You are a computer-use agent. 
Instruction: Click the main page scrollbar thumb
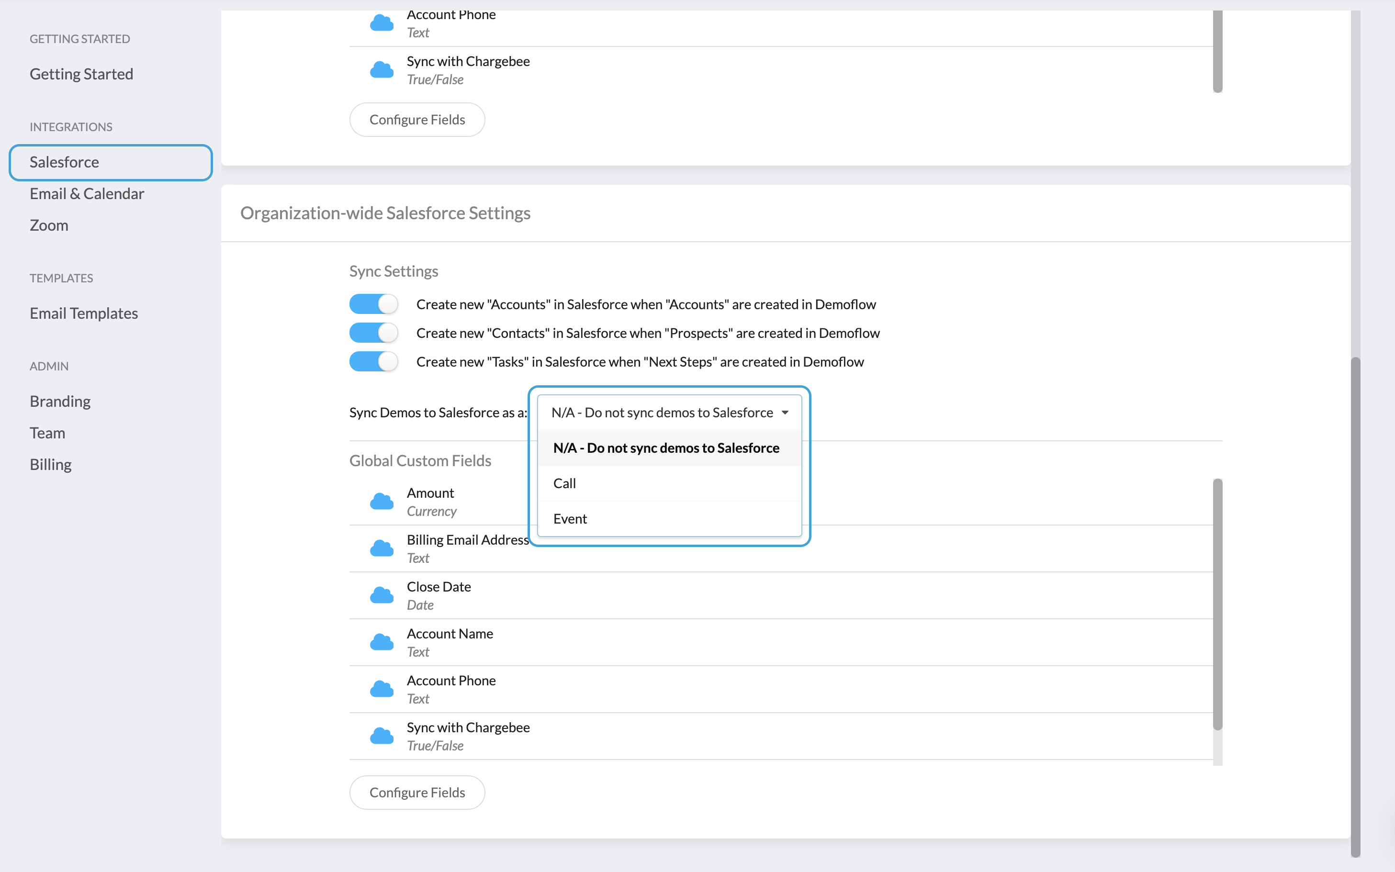(x=1355, y=607)
